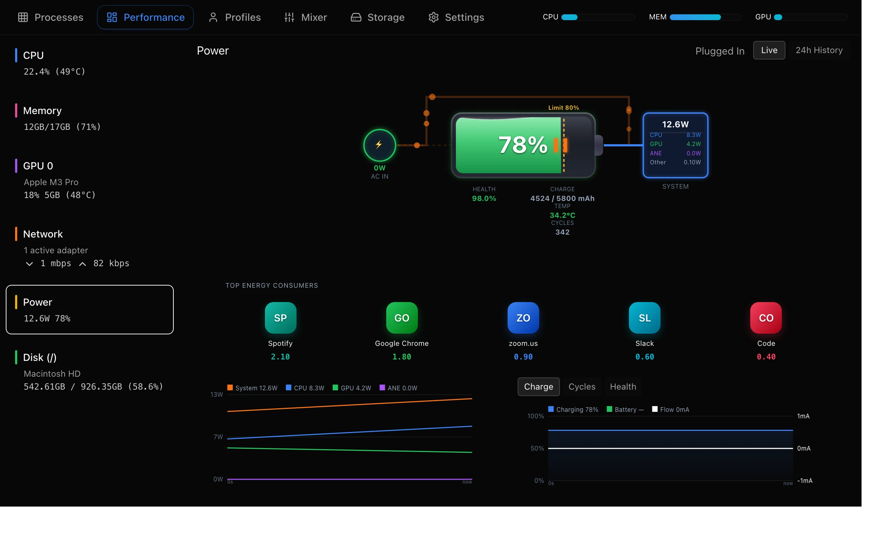
Task: Click the Mixer sliders icon
Action: pos(289,17)
